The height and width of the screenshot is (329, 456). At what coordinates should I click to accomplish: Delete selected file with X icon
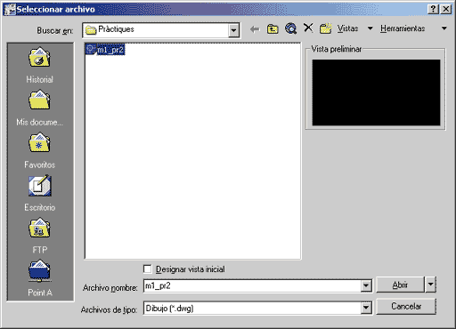pyautogui.click(x=308, y=28)
